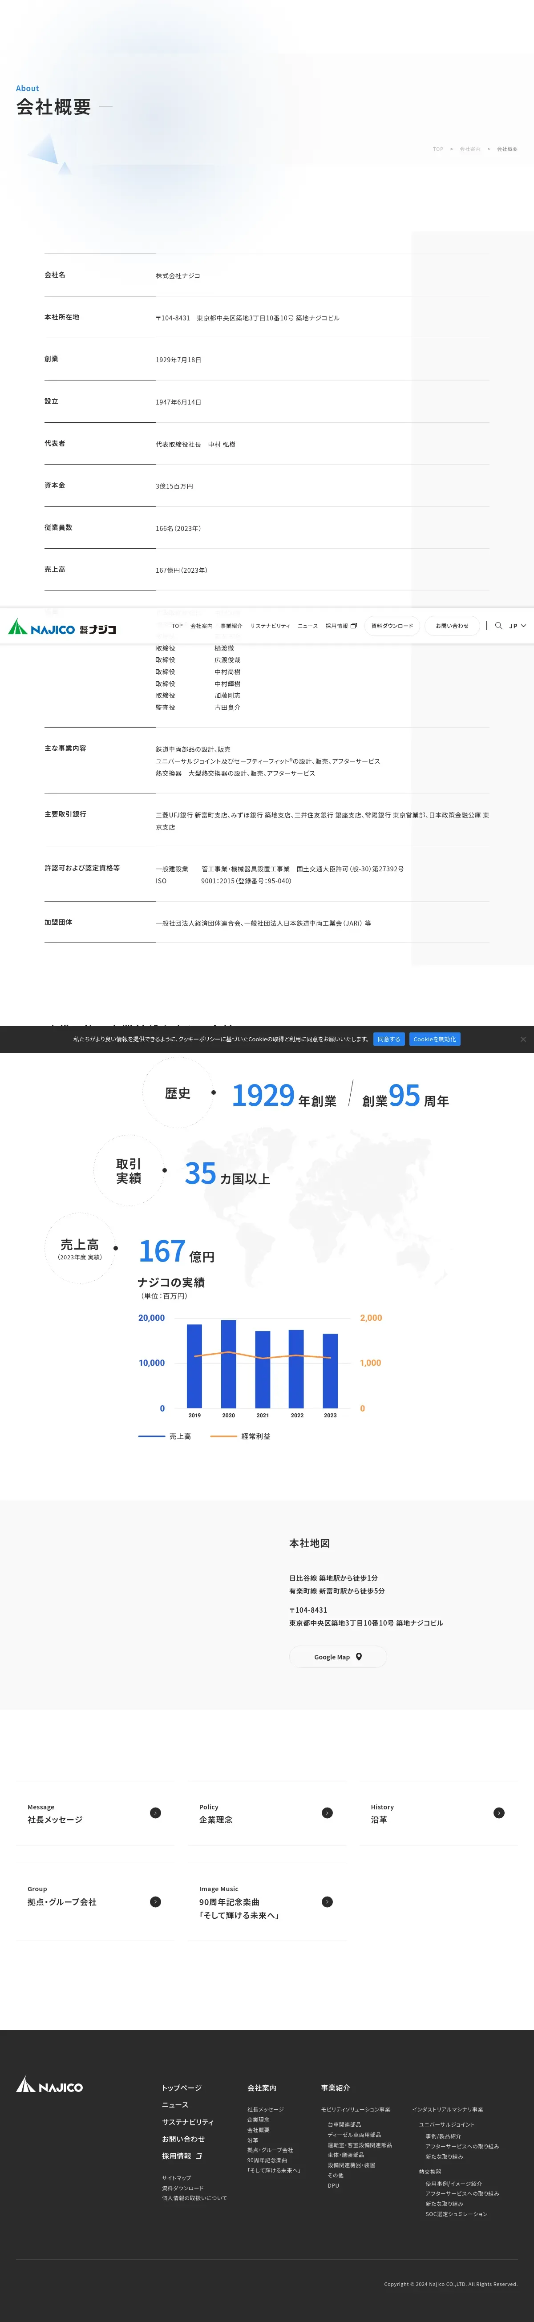Click the 3億15百万円 capital value
The image size is (534, 2322).
click(174, 486)
